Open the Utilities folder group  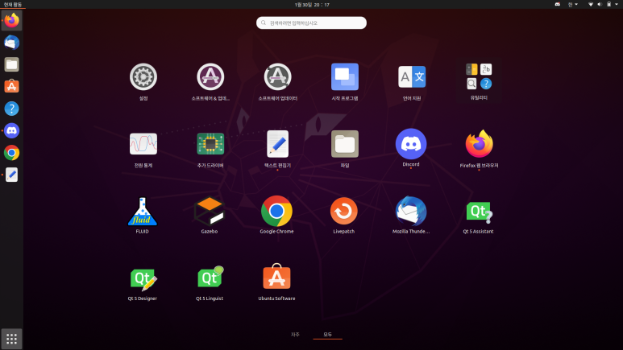(x=479, y=77)
